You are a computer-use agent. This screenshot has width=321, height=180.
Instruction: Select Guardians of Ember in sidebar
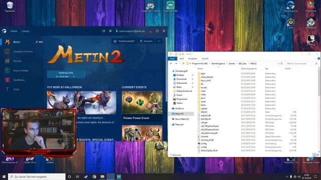click(22, 51)
